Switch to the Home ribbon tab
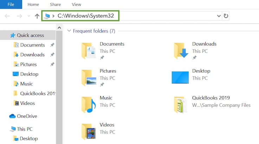259x144 pixels. pos(33,5)
